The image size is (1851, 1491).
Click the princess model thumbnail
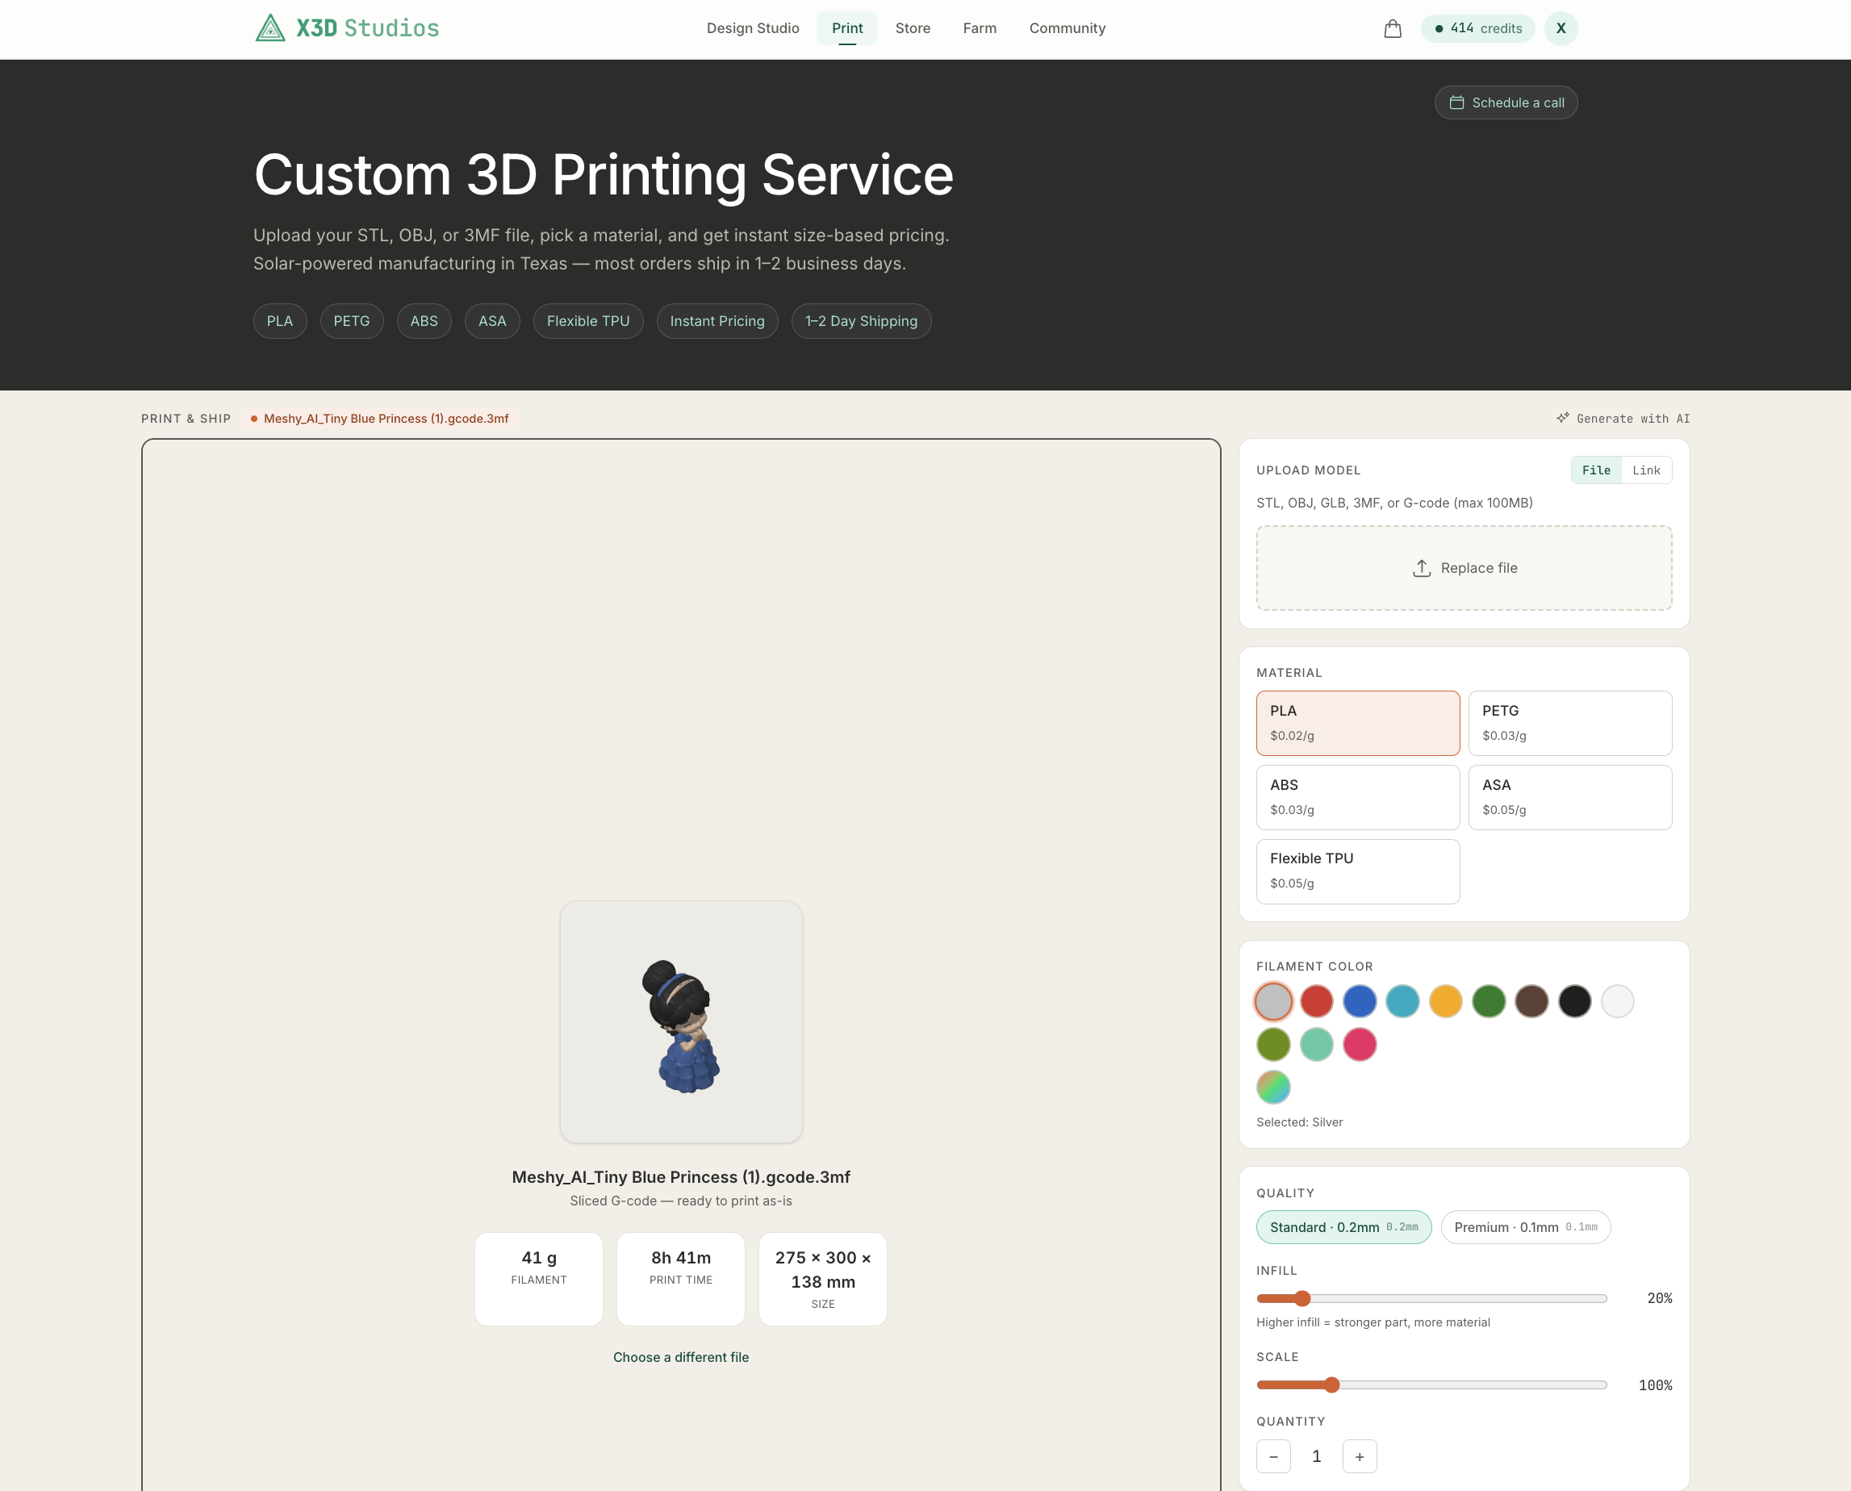(681, 1022)
